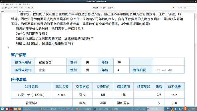Switch to 保护 protect mode button
Screen dimensions: 197x111
pos(110,8)
